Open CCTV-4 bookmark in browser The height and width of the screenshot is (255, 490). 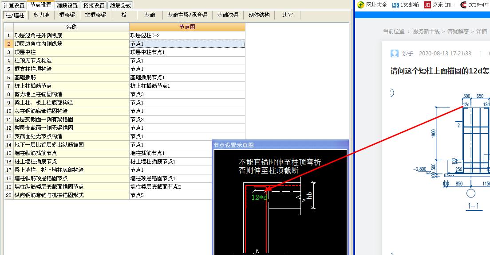tap(475, 5)
